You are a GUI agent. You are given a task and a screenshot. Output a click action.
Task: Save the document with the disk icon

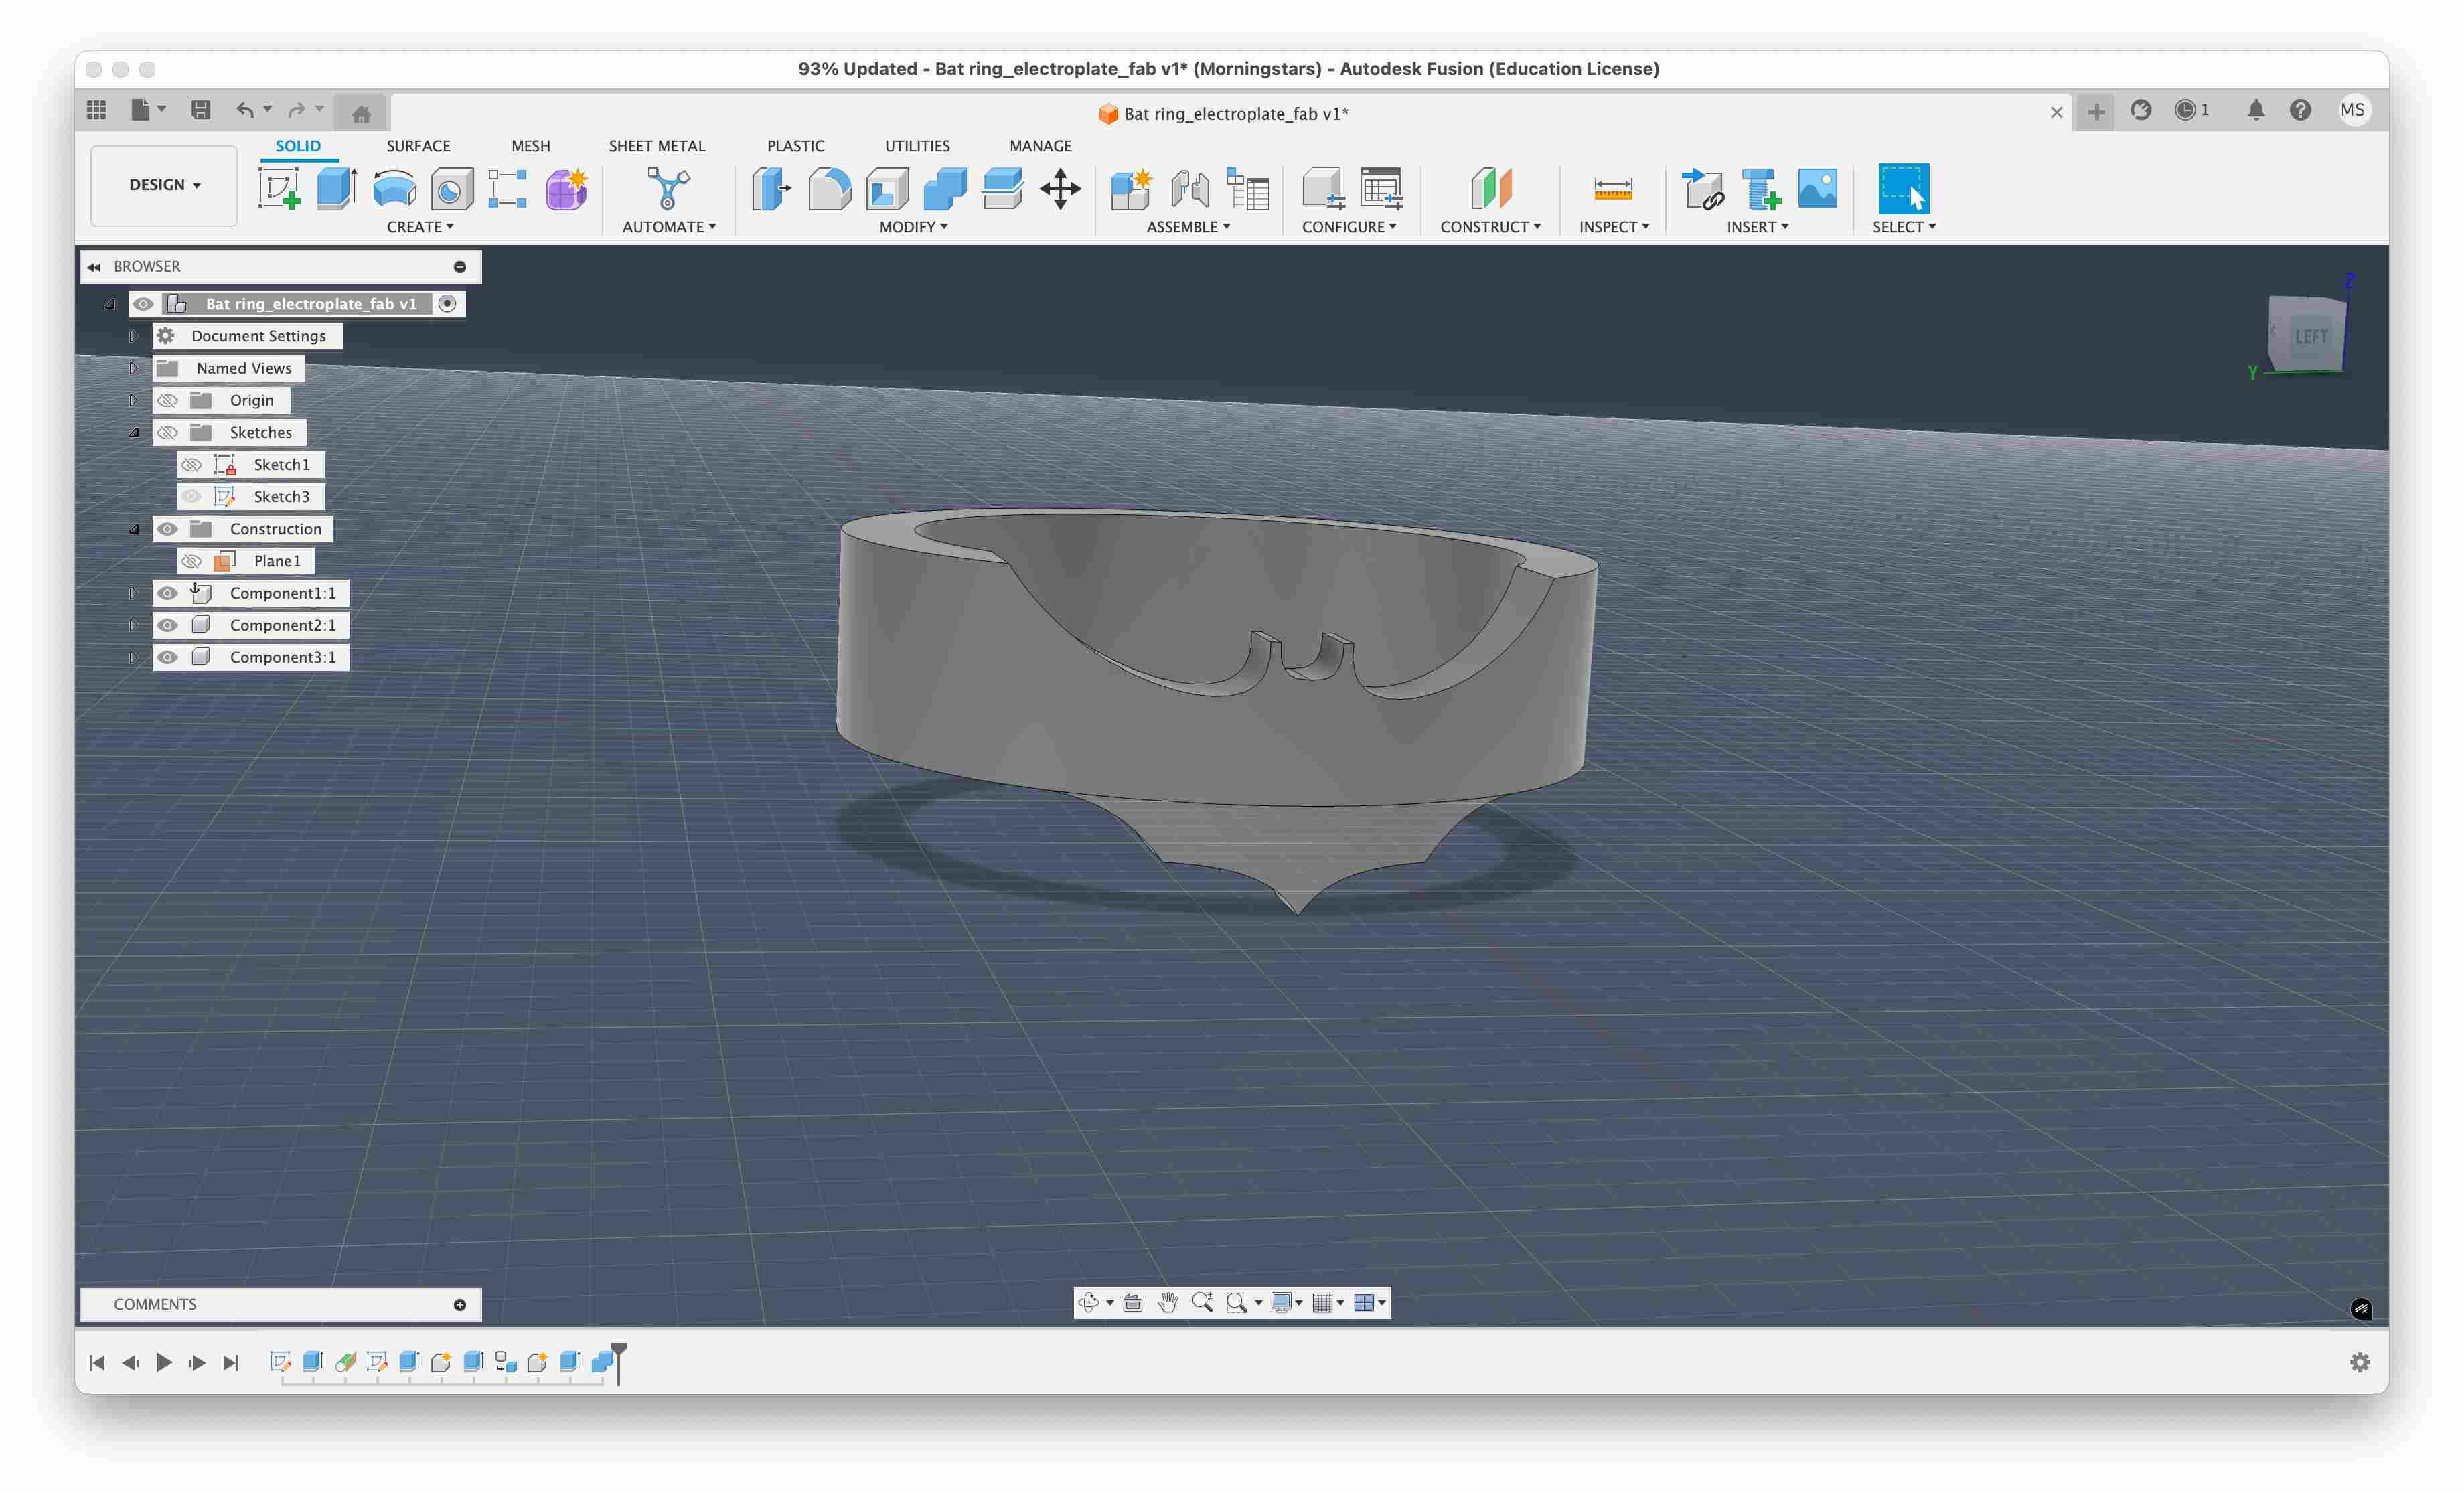point(200,110)
